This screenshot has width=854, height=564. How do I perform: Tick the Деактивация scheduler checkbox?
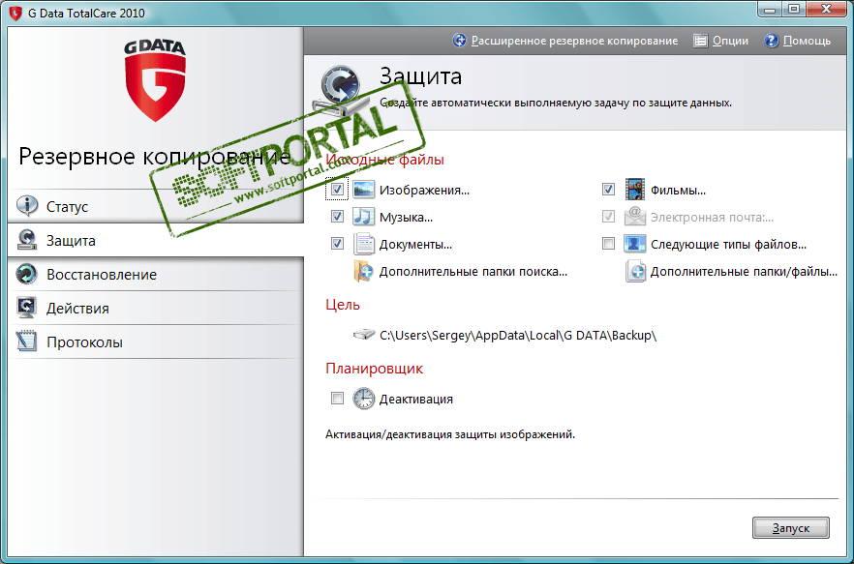click(337, 399)
